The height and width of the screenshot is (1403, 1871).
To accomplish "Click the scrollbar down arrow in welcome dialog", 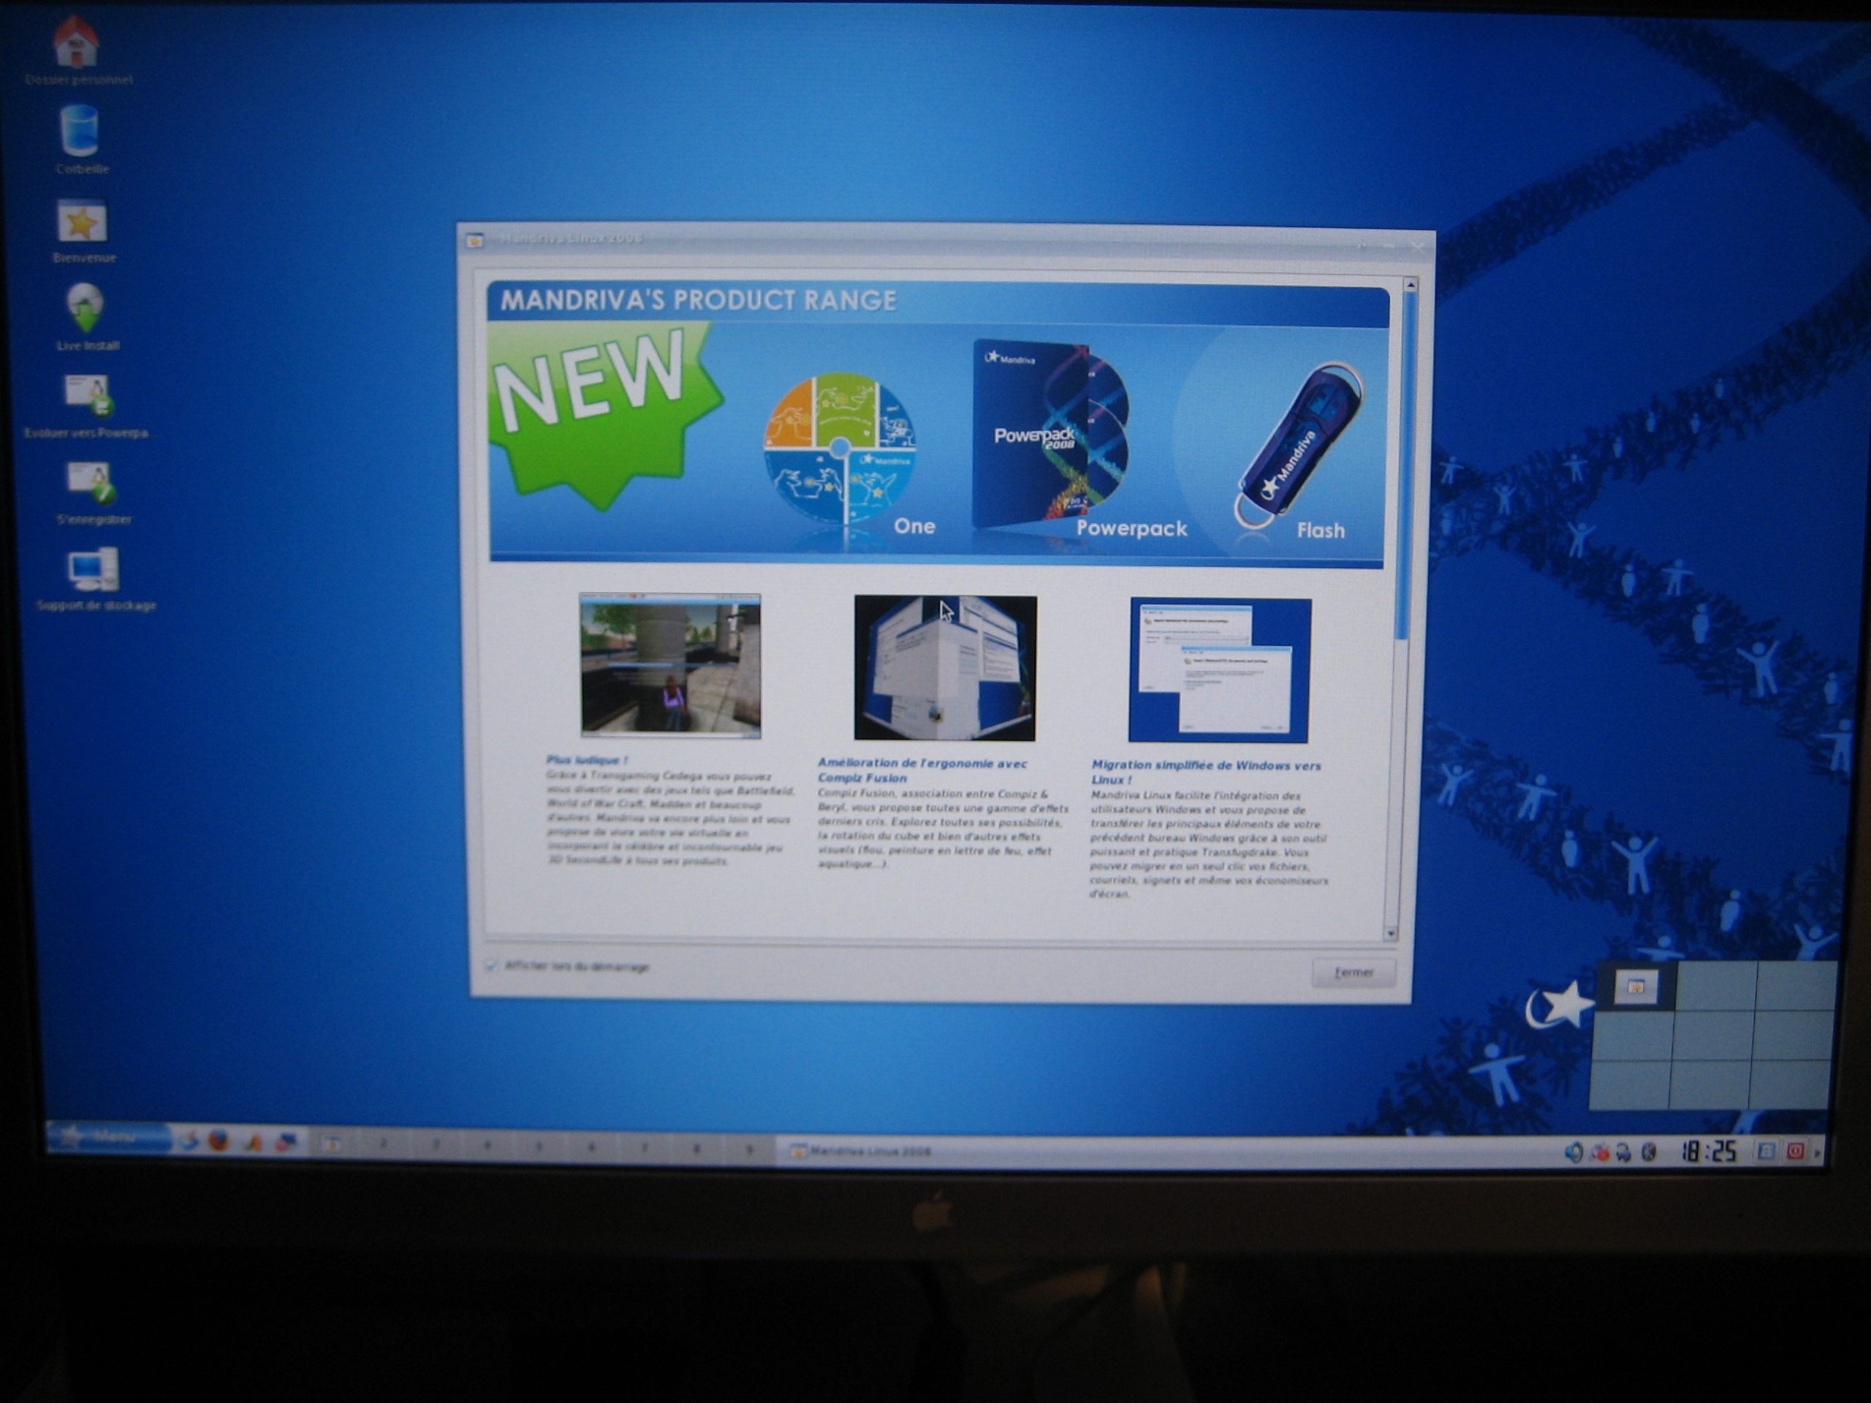I will coord(1391,934).
